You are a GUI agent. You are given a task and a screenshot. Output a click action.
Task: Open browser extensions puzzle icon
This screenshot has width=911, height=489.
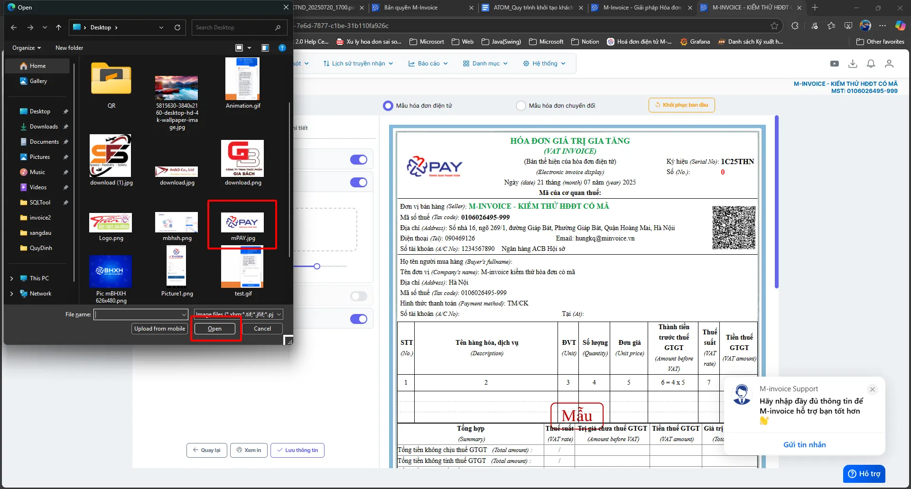click(795, 26)
